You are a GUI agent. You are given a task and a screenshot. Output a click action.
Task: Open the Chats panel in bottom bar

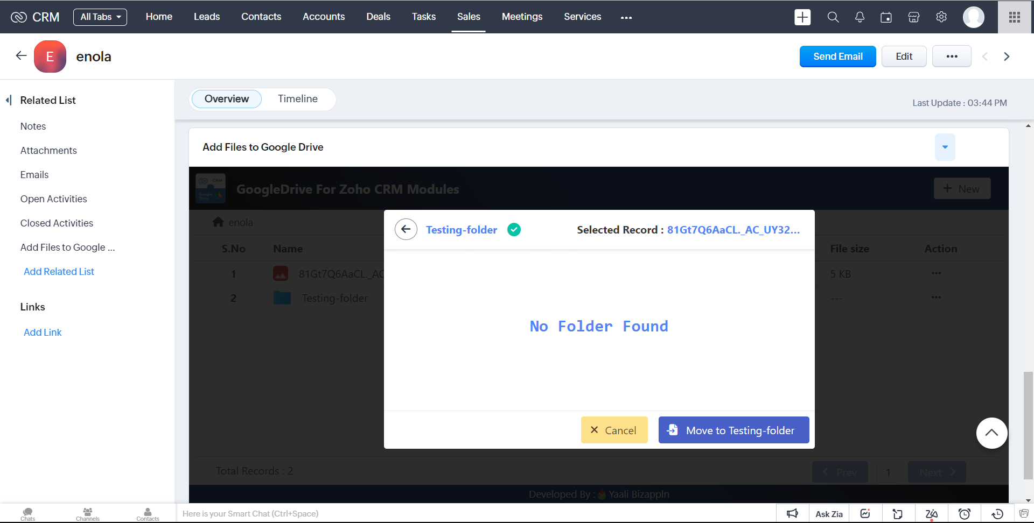[28, 514]
